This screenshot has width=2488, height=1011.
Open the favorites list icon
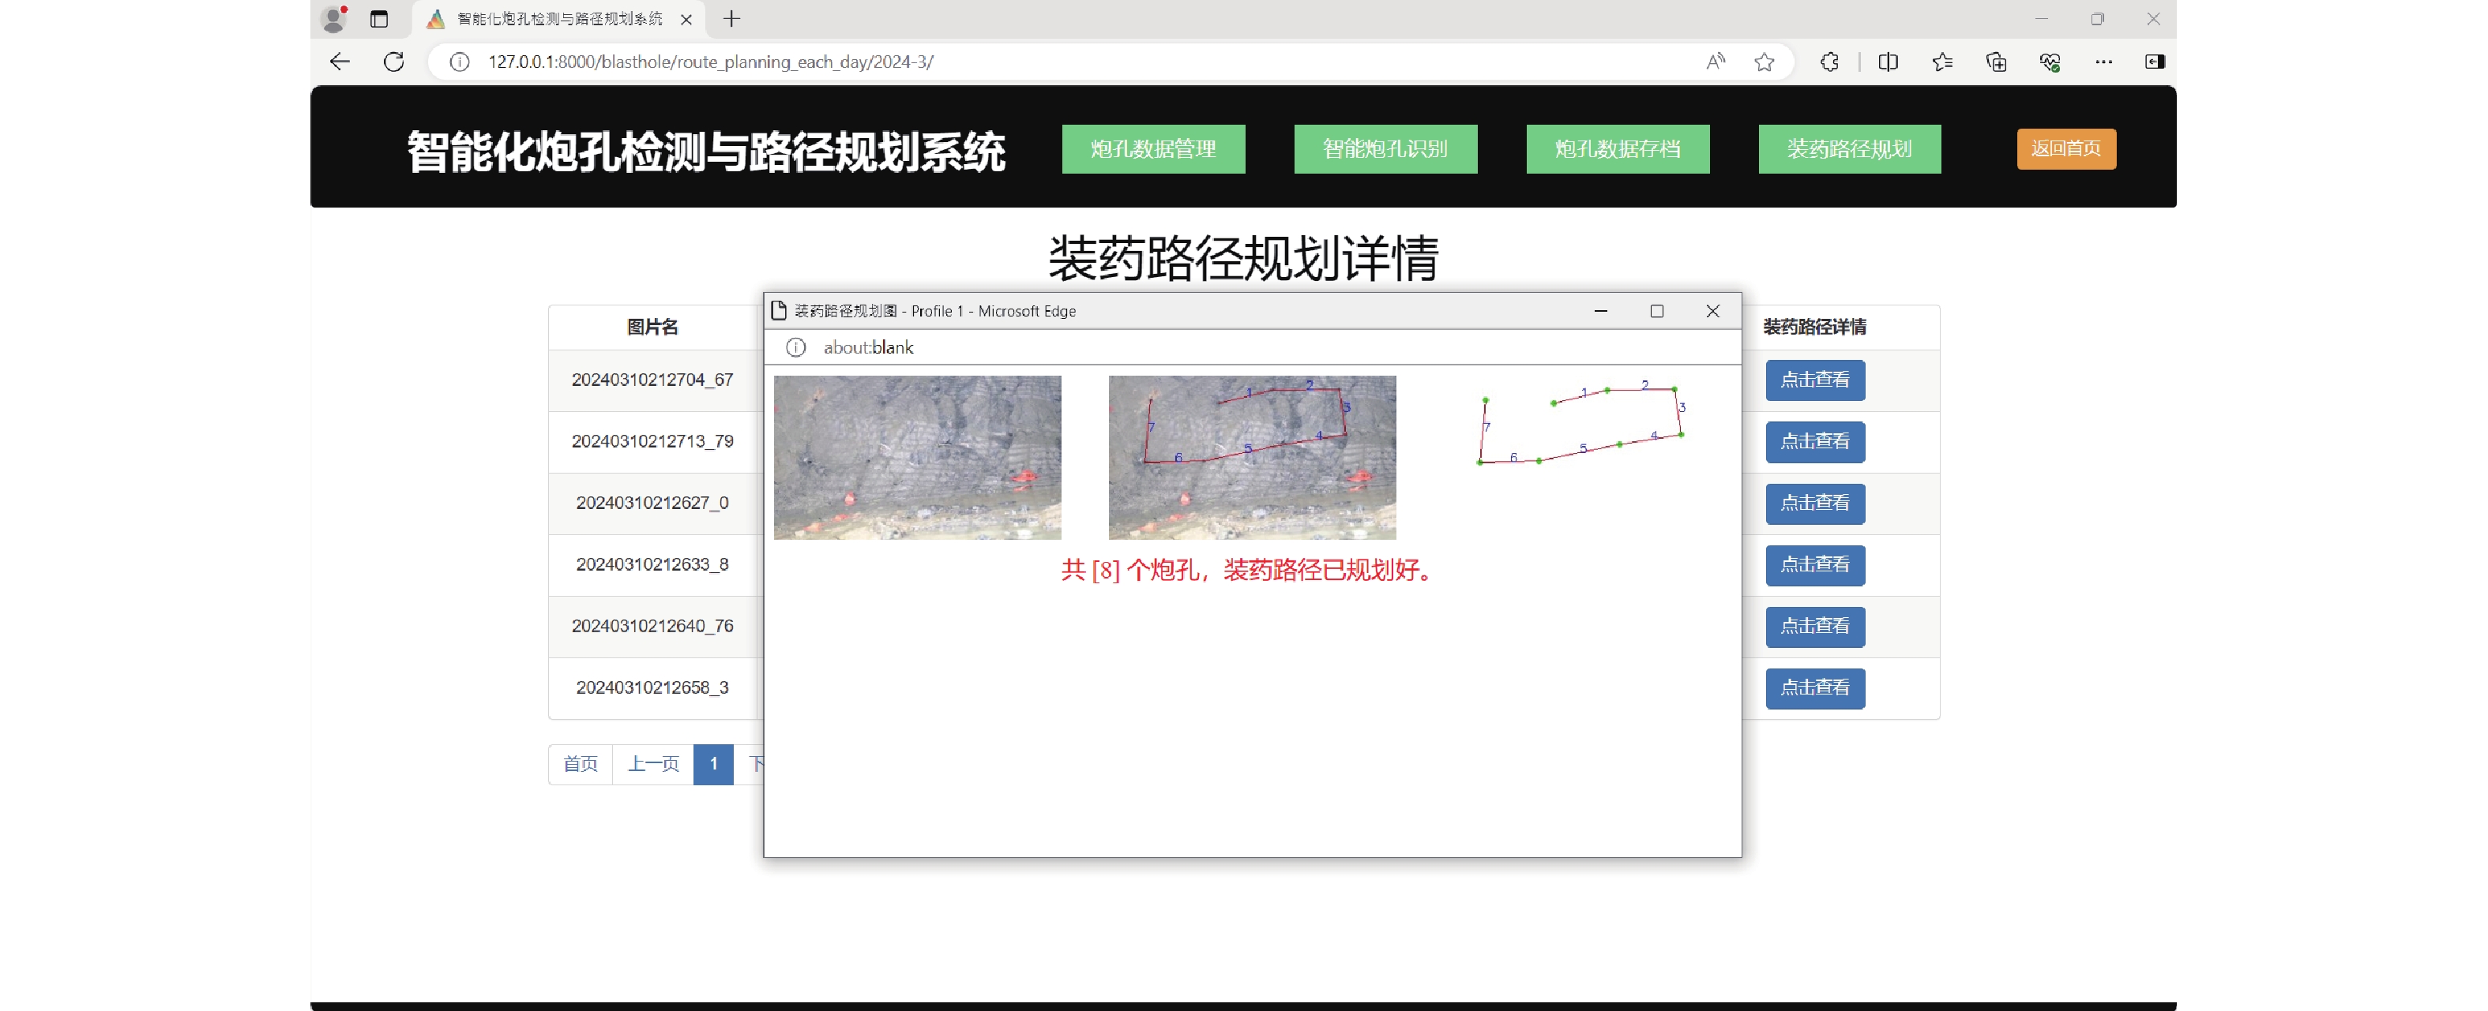[1942, 62]
